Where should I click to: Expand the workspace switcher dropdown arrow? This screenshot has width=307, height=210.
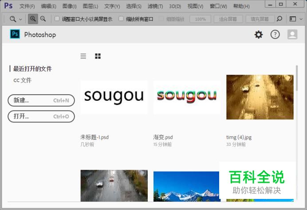(301, 19)
